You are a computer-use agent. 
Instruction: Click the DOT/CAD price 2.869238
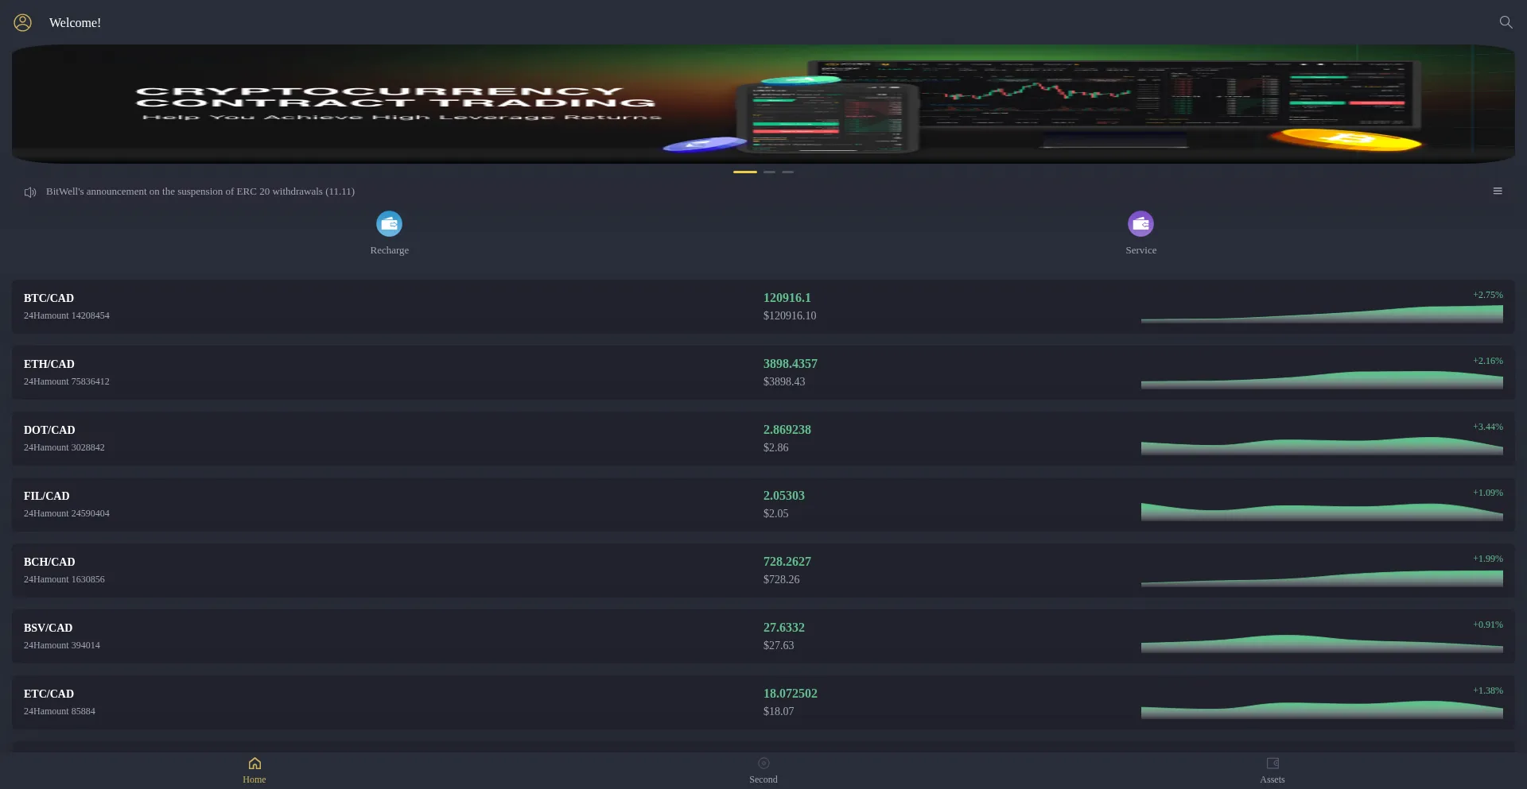787,430
